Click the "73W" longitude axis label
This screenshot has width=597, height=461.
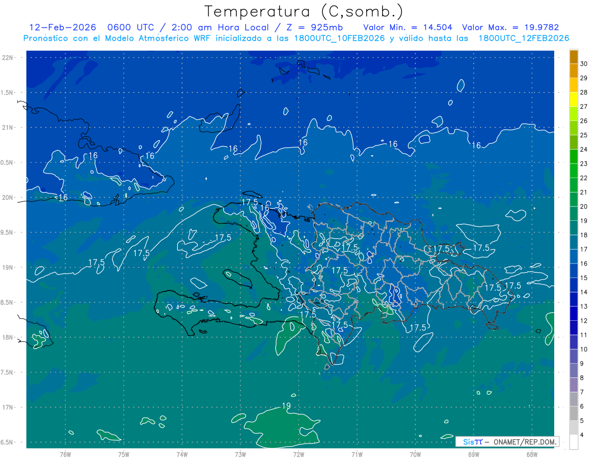240,455
